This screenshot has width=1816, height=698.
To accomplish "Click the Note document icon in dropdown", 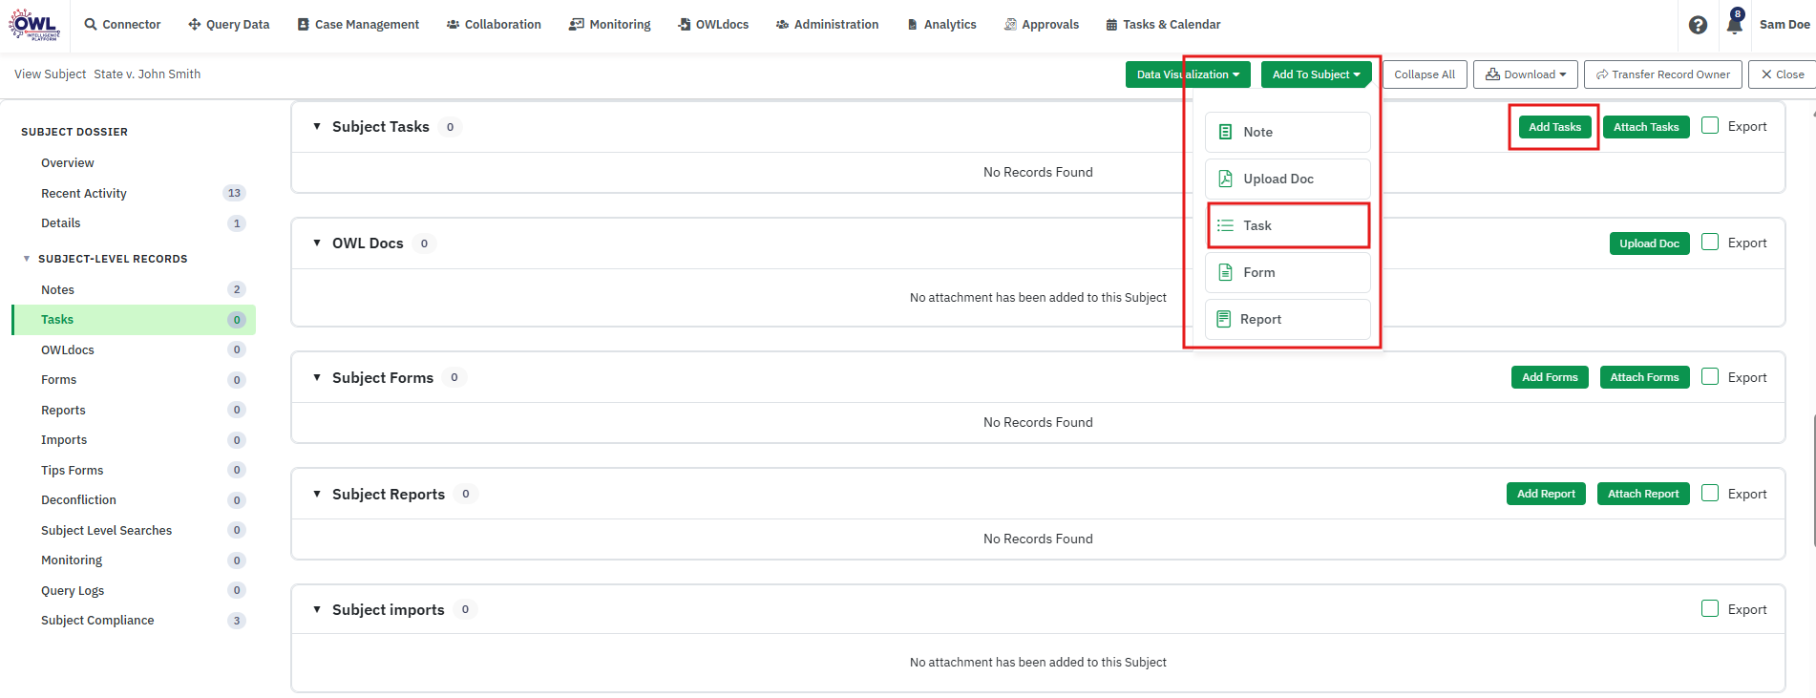I will coord(1225,132).
